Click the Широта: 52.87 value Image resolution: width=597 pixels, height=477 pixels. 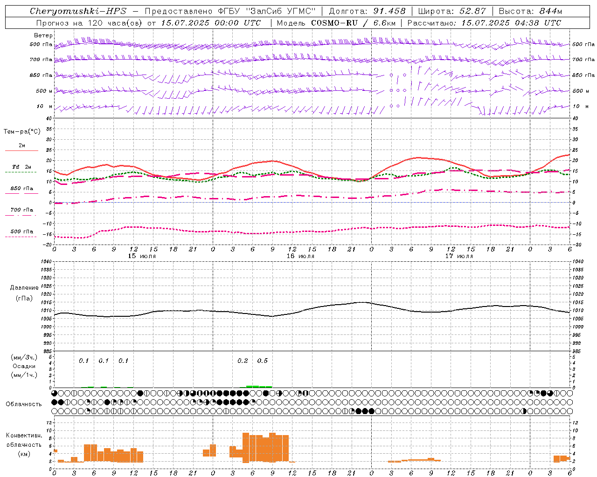[x=452, y=11]
